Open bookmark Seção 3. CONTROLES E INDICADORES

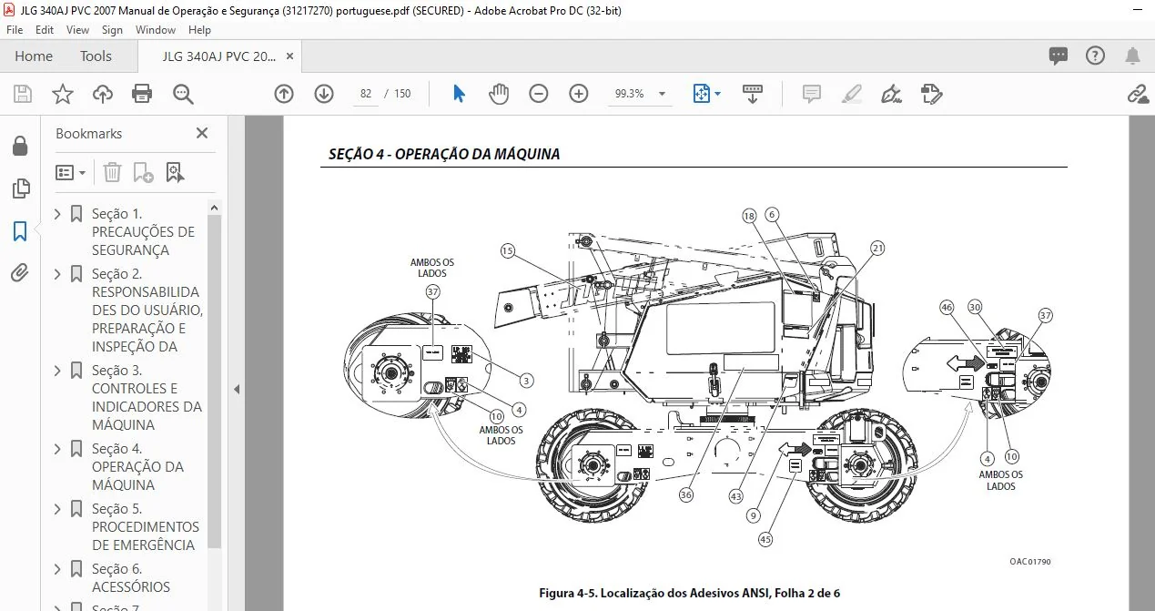point(147,398)
